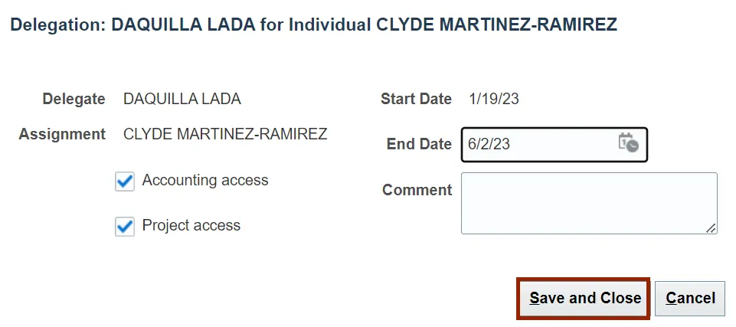Click the assignment value CLYDE MARTINEZ-RAMIREZ
Image resolution: width=736 pixels, height=327 pixels.
(225, 134)
